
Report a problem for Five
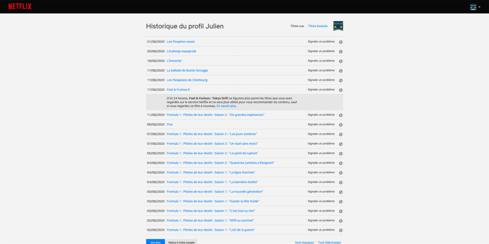(321, 125)
